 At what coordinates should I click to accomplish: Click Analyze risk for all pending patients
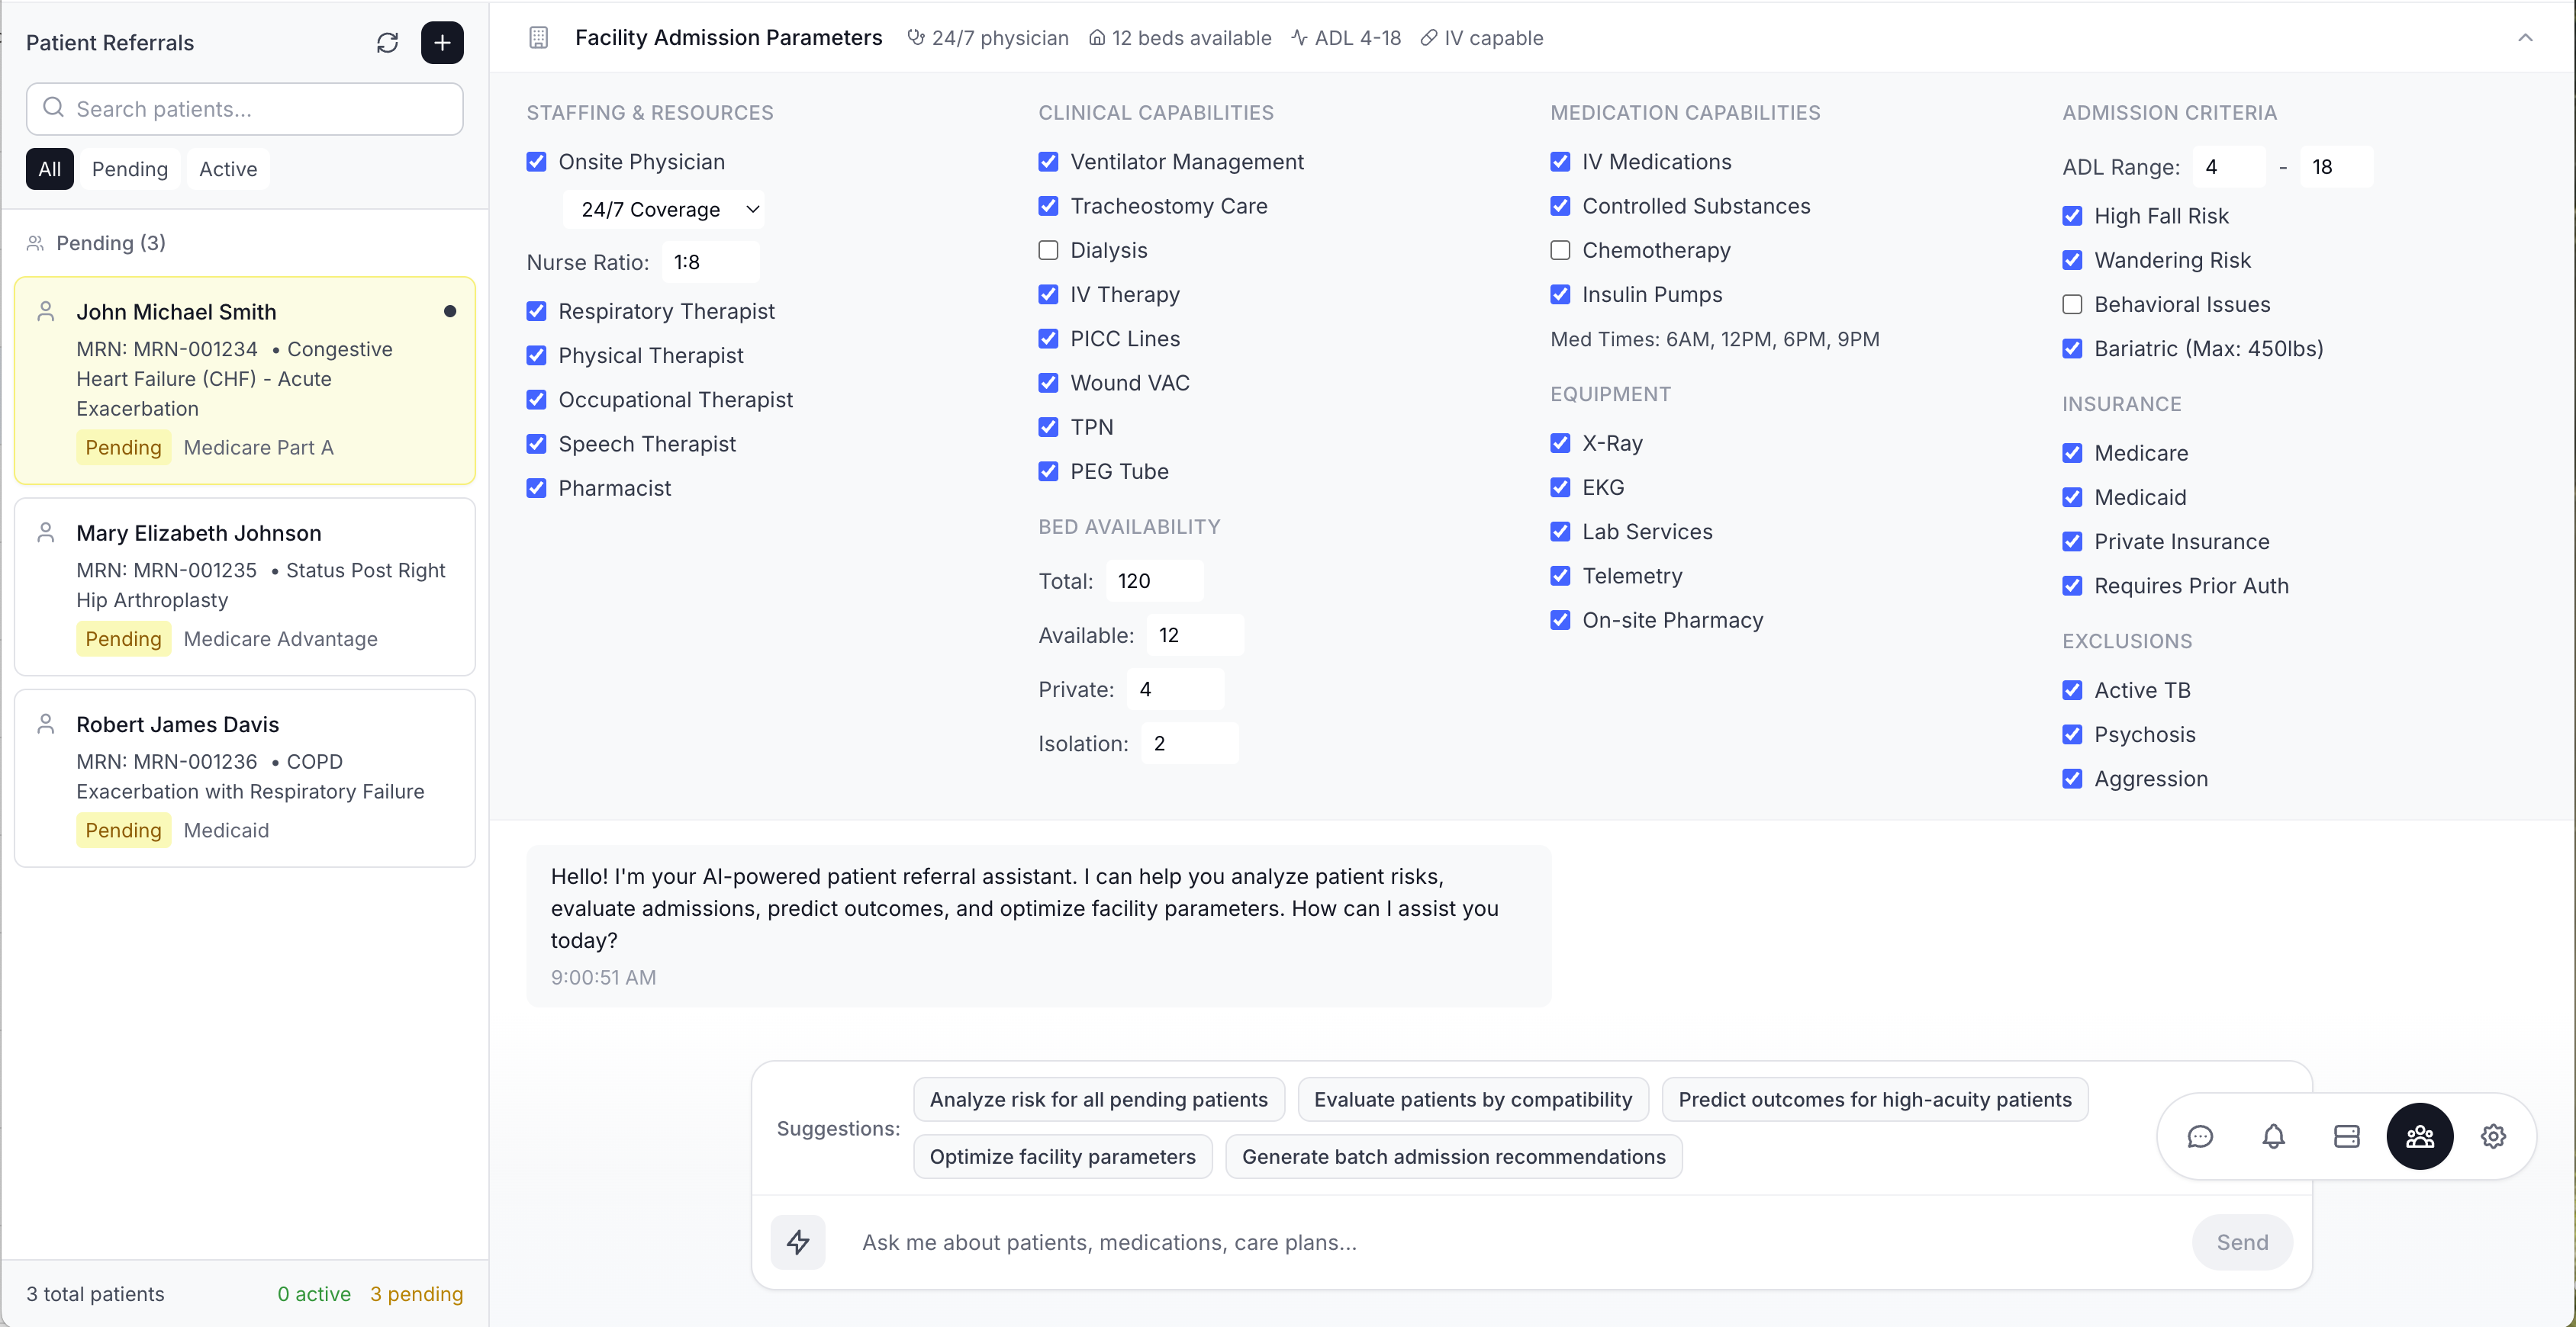pyautogui.click(x=1099, y=1099)
